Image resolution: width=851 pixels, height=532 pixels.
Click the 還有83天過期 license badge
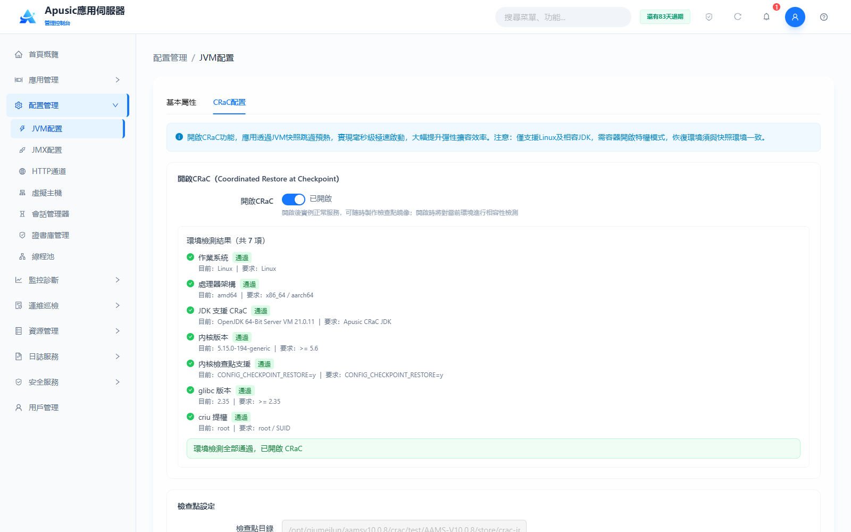[665, 17]
